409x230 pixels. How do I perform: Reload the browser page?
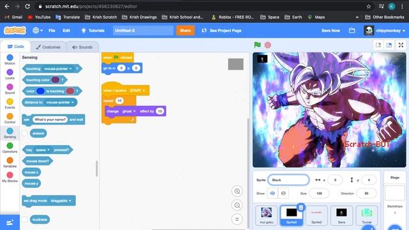27,6
